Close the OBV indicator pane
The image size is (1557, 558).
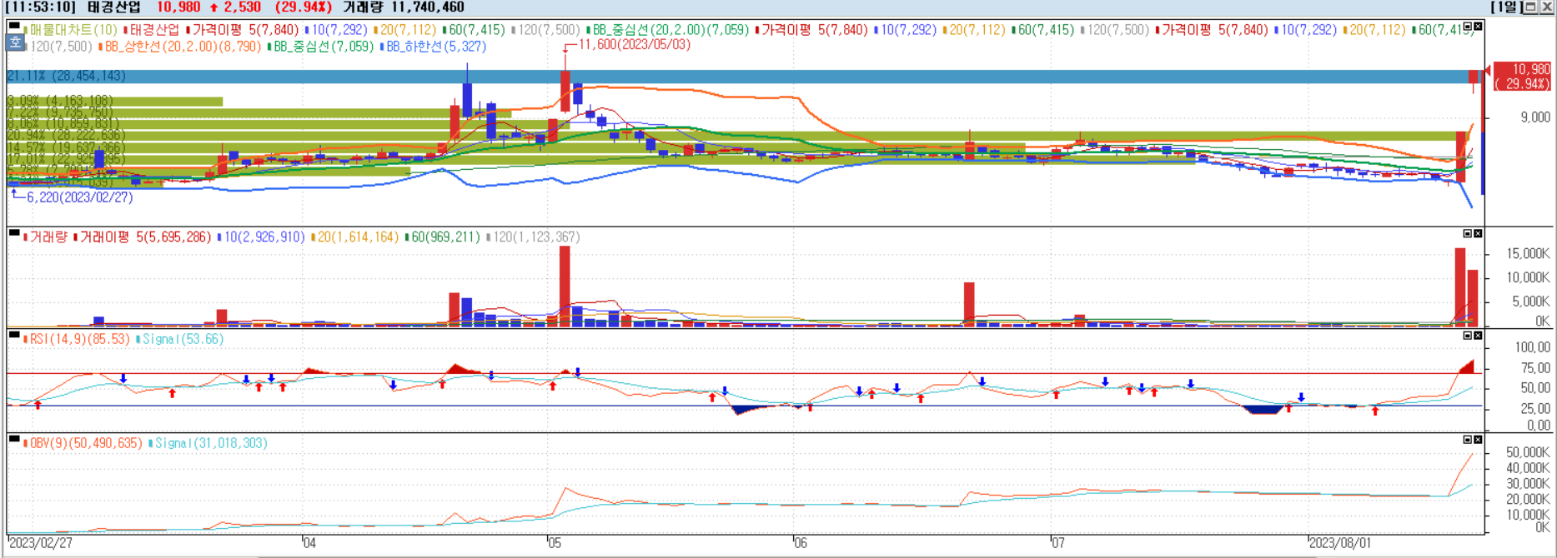click(x=1478, y=440)
